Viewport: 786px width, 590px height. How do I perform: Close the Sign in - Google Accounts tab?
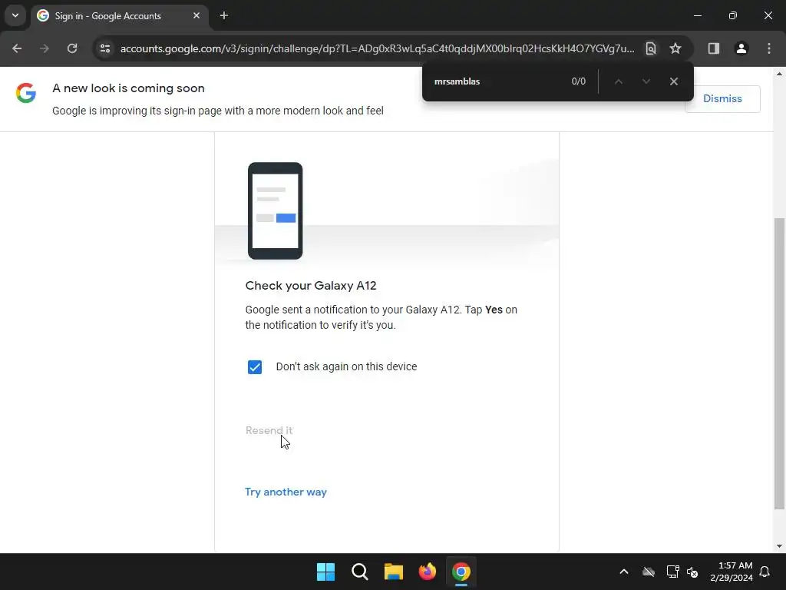click(x=196, y=15)
